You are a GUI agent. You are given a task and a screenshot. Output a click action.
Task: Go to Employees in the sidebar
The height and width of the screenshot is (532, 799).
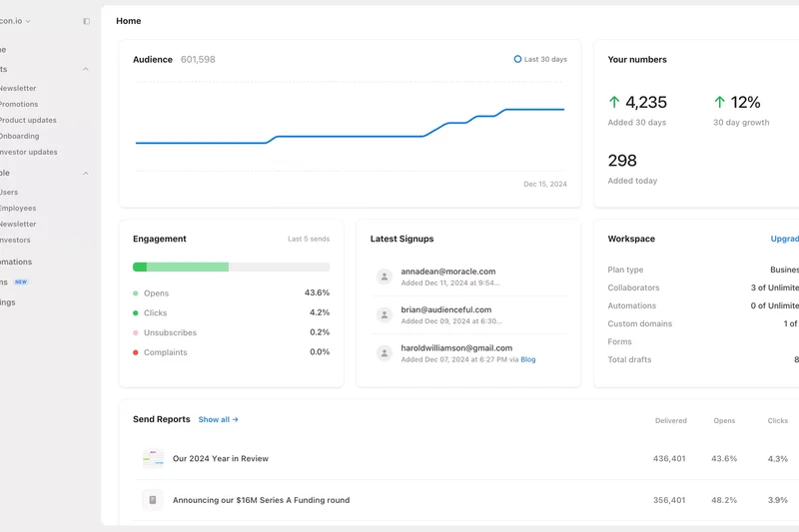tap(18, 208)
